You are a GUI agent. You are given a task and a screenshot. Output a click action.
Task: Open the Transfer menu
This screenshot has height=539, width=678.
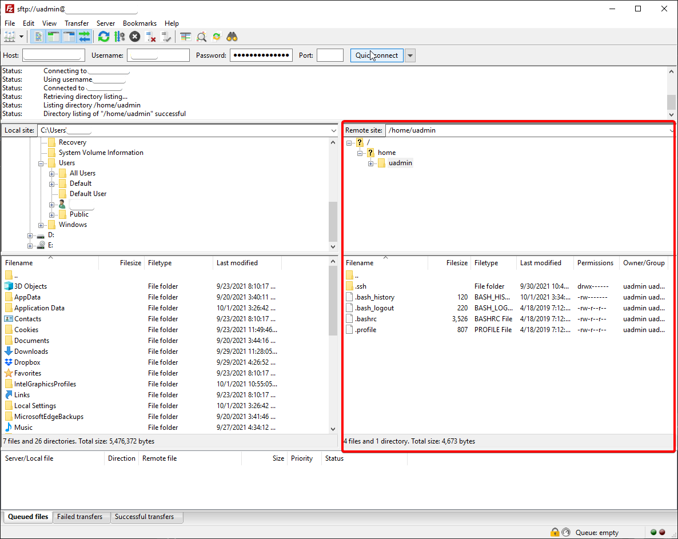pyautogui.click(x=77, y=23)
